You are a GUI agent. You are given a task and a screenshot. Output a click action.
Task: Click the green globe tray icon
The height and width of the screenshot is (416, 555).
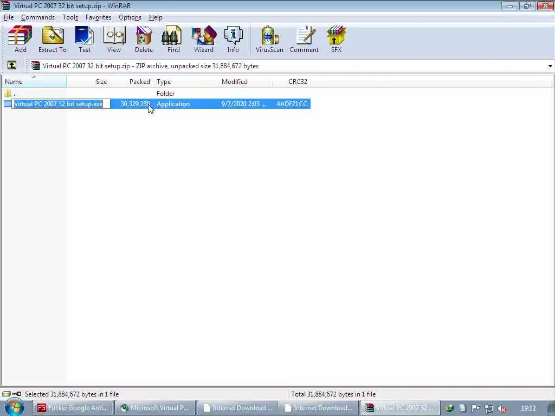[x=449, y=408]
